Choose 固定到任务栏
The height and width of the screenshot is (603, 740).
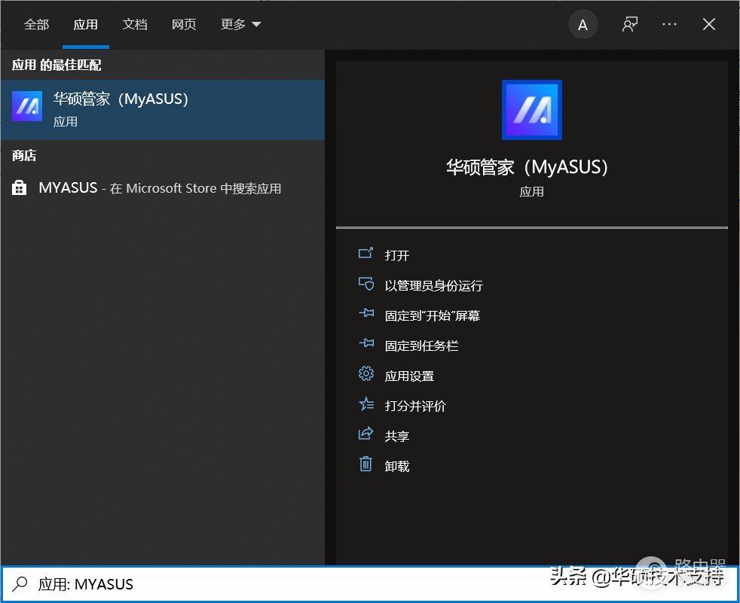coord(421,346)
